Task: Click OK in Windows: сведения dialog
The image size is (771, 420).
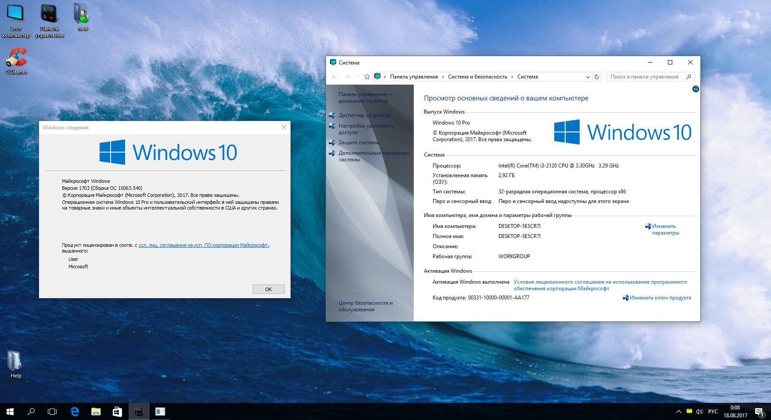Action: click(269, 289)
